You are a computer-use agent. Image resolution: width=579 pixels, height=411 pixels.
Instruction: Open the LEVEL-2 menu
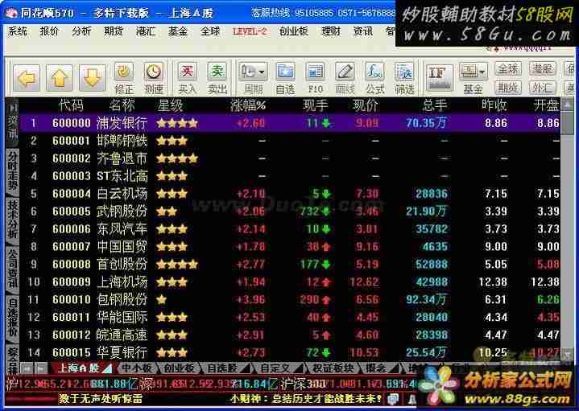(250, 31)
